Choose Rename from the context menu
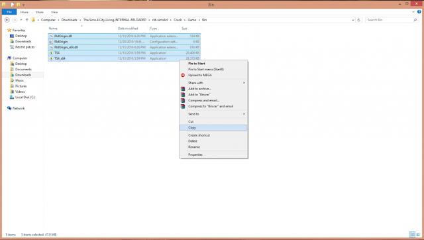 coord(213,147)
